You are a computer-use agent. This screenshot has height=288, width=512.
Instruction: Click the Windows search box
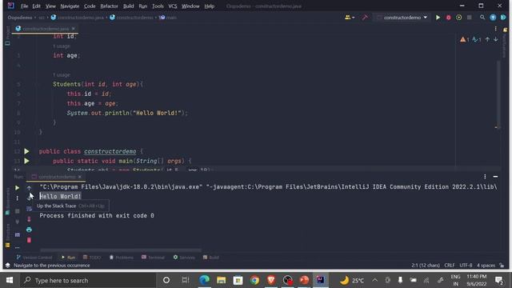[x=88, y=280]
